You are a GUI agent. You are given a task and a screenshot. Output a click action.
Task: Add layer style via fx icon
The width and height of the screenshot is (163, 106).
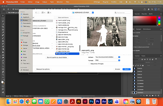point(144,96)
